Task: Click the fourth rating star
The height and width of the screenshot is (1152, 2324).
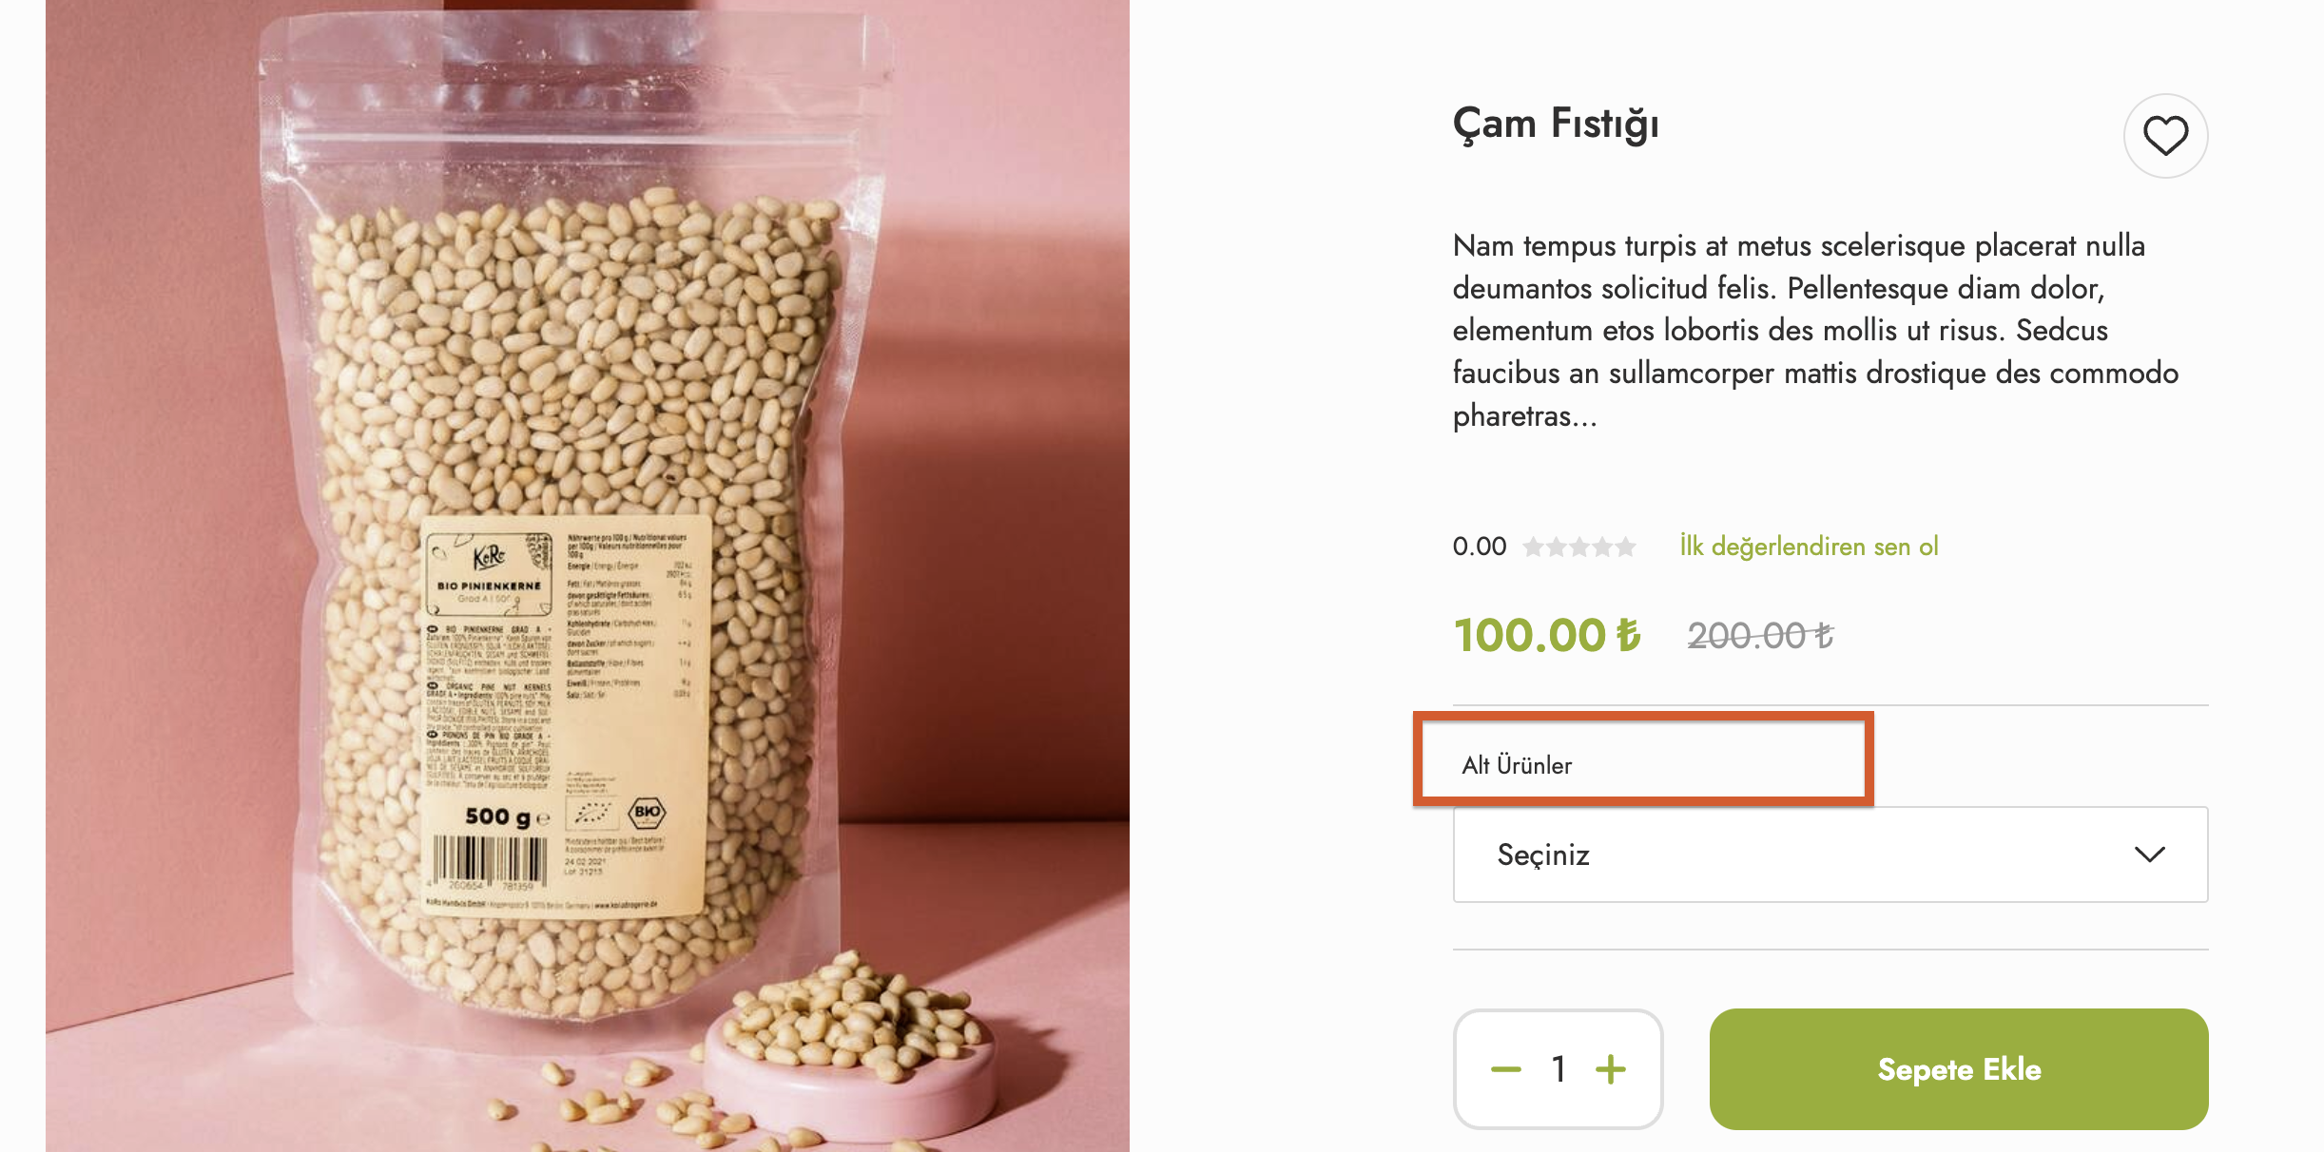Action: 1603,547
